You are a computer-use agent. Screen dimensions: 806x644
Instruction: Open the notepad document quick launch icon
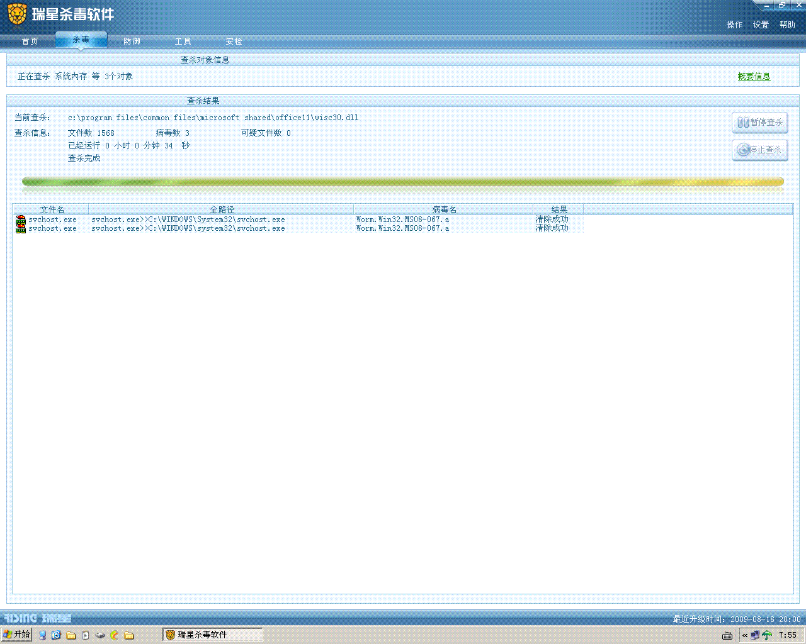(85, 635)
